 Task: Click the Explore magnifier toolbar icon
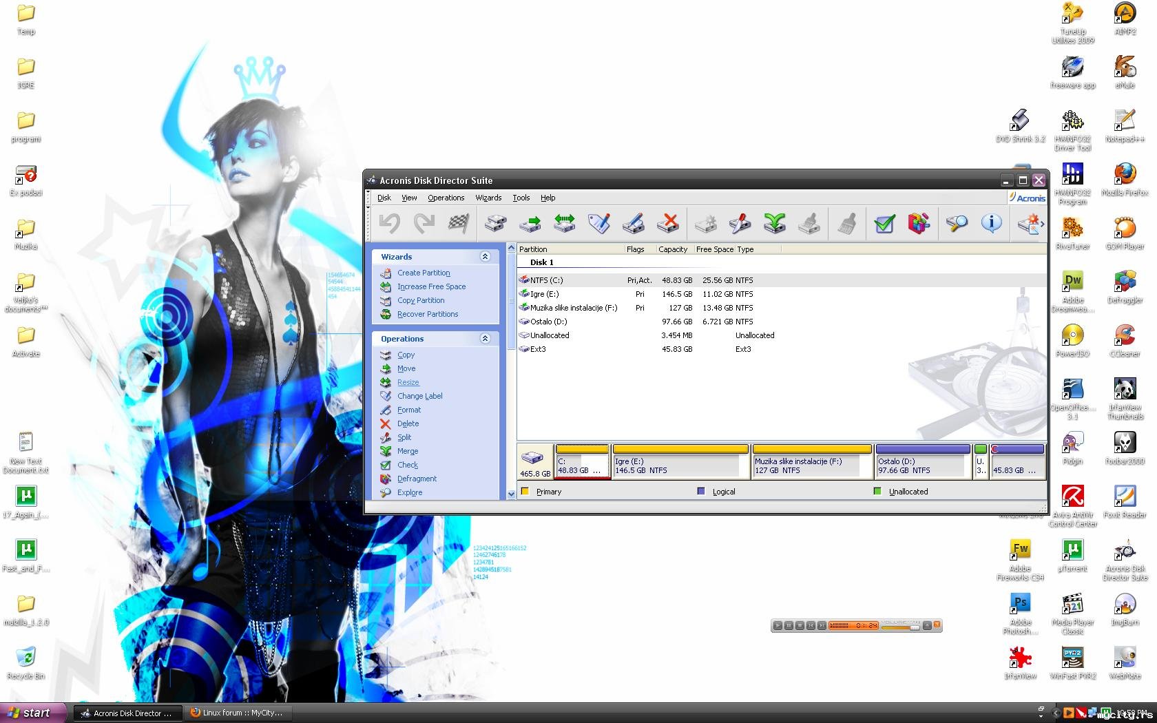(x=957, y=223)
